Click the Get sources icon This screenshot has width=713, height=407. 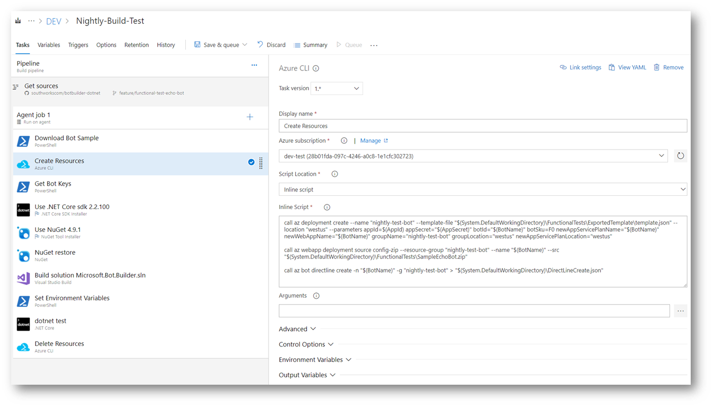(16, 86)
